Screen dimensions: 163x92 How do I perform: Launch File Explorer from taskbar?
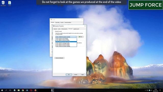(x=19, y=90)
